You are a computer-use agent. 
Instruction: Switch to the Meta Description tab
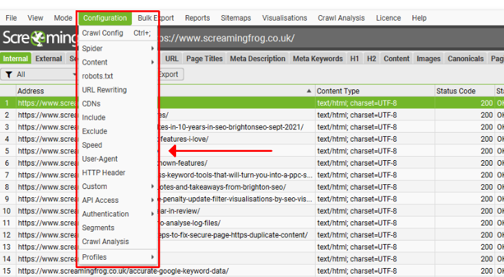point(257,59)
